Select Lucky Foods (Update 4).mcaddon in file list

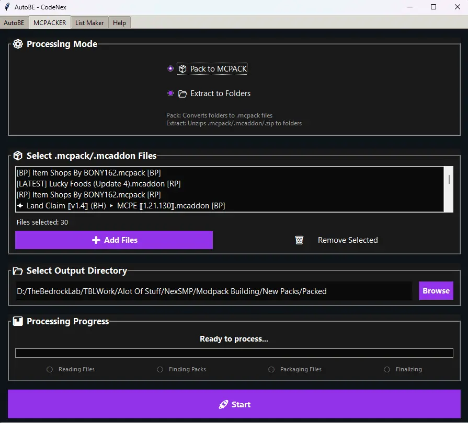[x=99, y=184]
